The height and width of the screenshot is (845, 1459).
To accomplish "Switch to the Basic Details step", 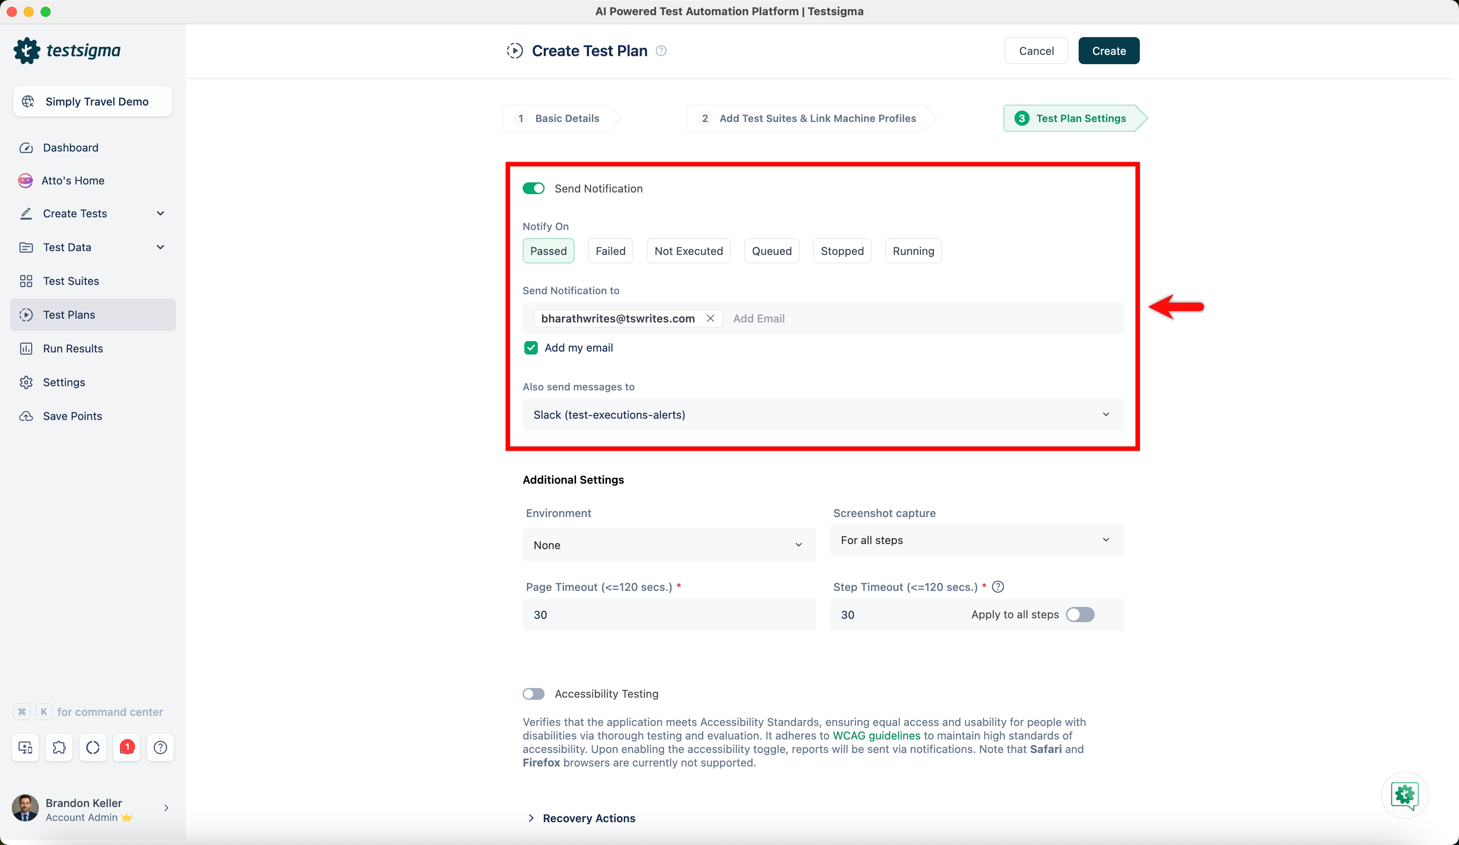I will click(559, 118).
